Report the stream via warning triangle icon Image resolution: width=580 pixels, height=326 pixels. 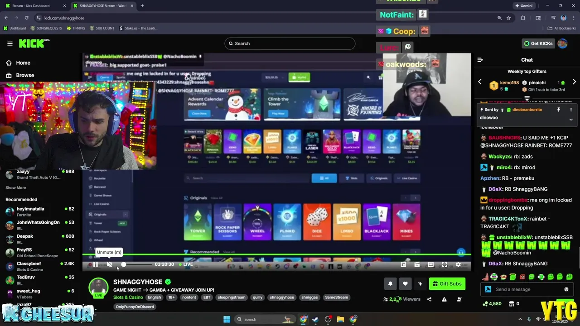(444, 299)
